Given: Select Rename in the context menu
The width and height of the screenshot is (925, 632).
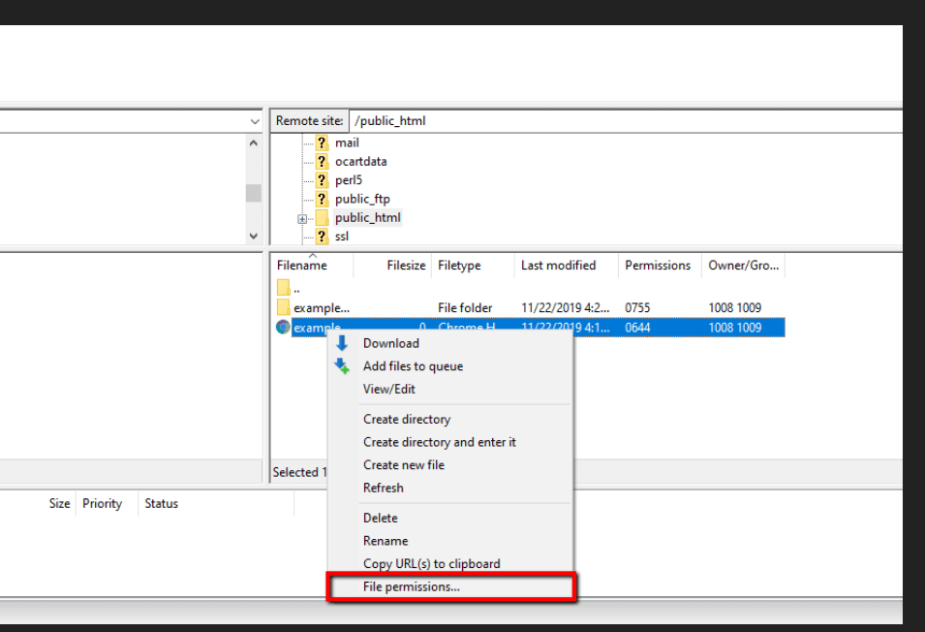Looking at the screenshot, I should click(385, 541).
